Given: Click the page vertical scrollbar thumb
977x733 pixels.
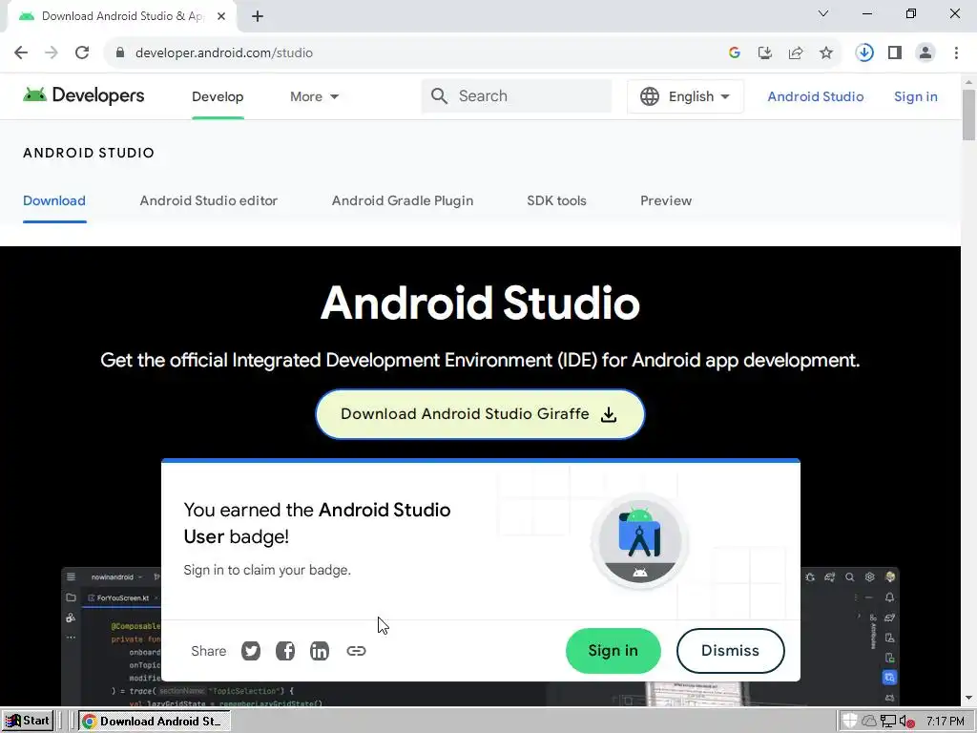Looking at the screenshot, I should [x=968, y=115].
